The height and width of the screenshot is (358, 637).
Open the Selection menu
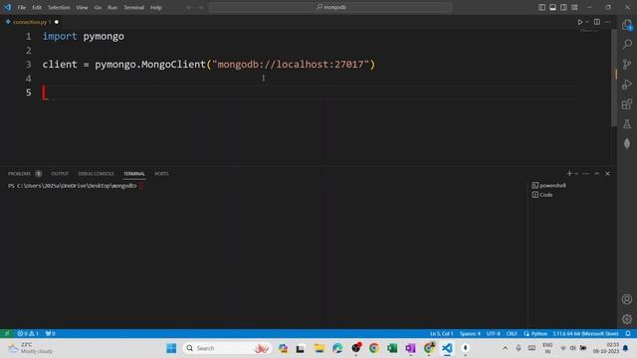(x=59, y=7)
